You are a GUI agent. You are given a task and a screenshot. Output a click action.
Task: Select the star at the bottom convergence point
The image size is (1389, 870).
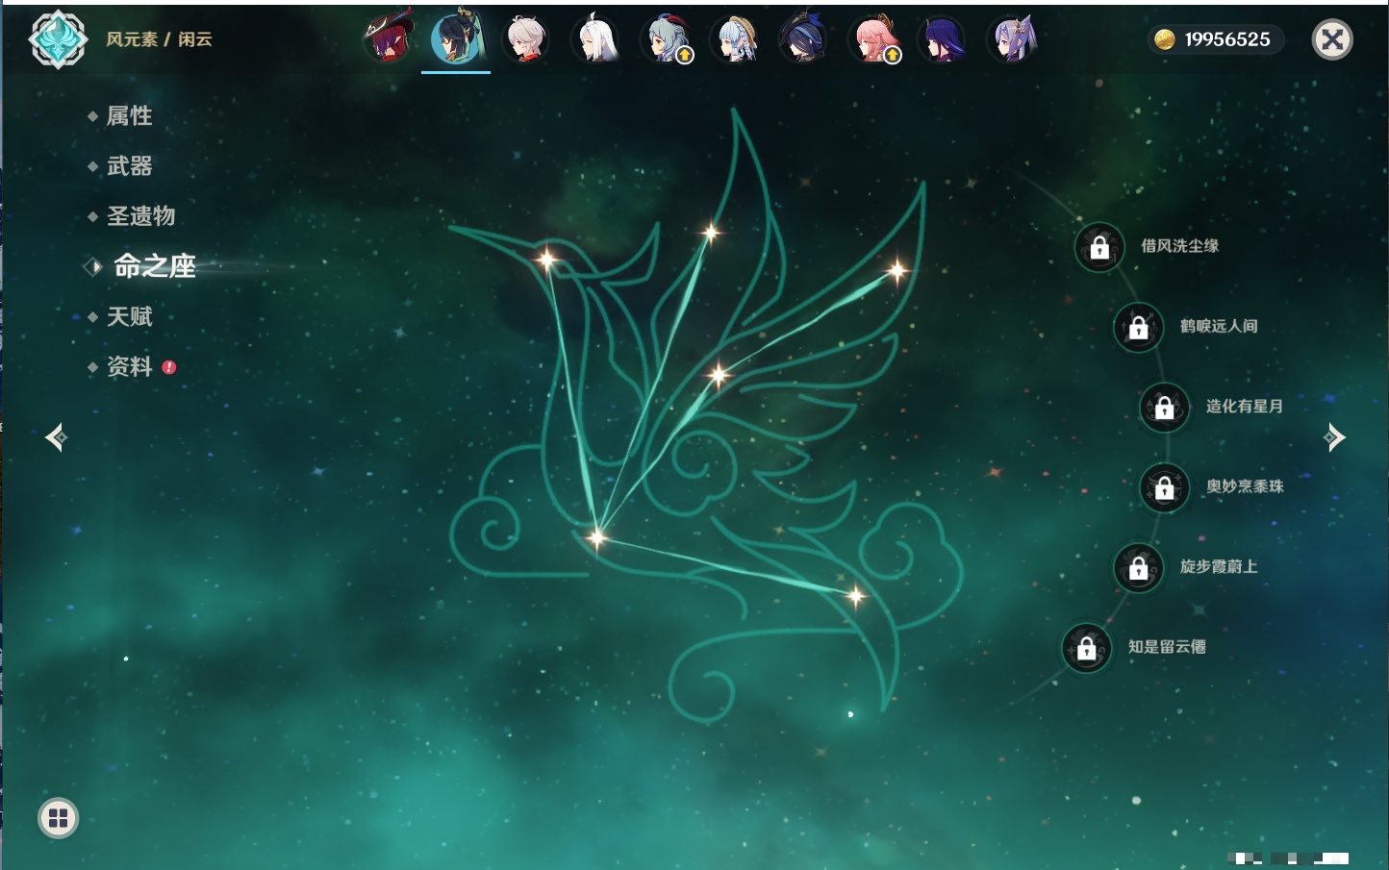pyautogui.click(x=596, y=537)
